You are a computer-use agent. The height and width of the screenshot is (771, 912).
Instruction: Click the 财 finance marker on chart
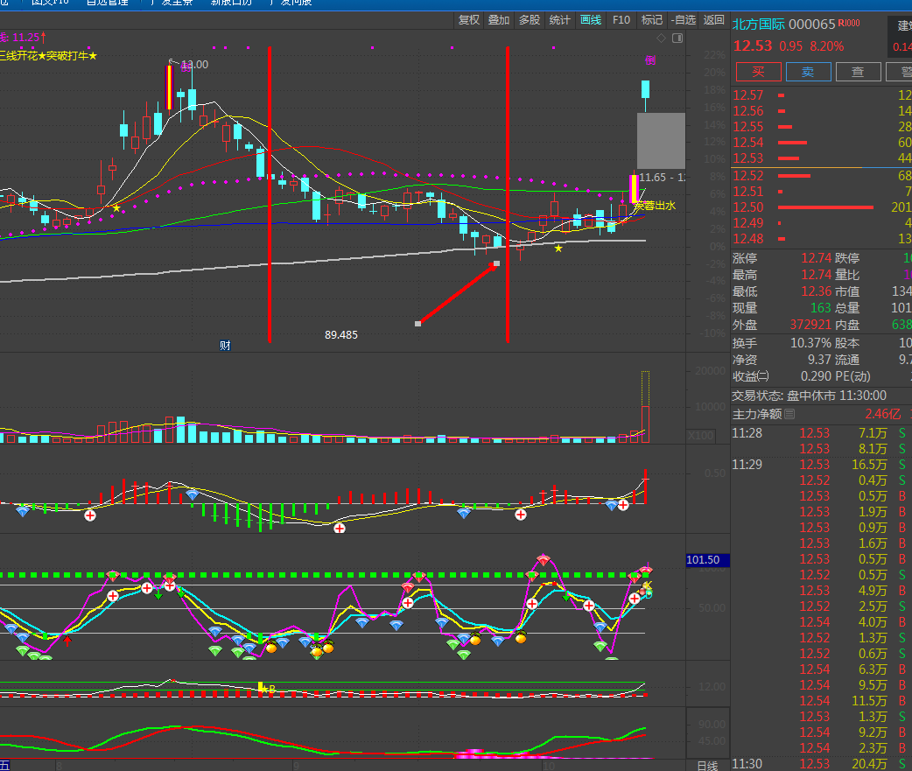pyautogui.click(x=225, y=346)
